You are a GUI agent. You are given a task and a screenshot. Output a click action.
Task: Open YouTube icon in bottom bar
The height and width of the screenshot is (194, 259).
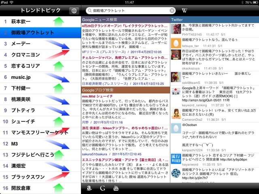116,188
